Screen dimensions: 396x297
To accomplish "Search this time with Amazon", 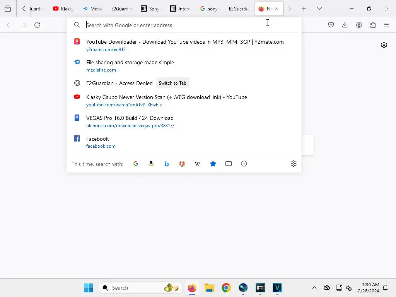I will pos(151,164).
